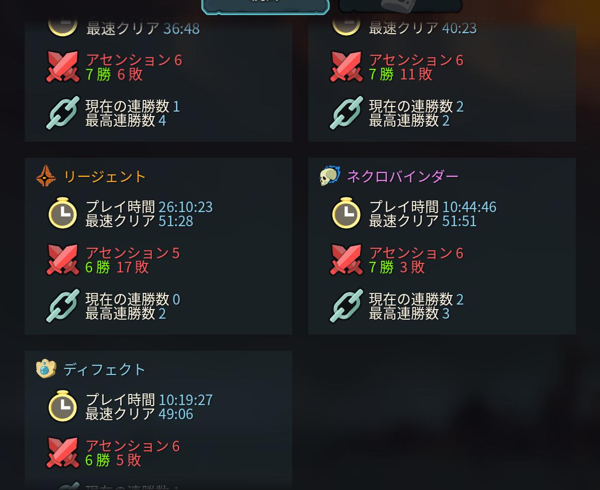The image size is (600, 490).
Task: Click the crossed swords beside 7勝 6敗
Action: click(x=62, y=66)
